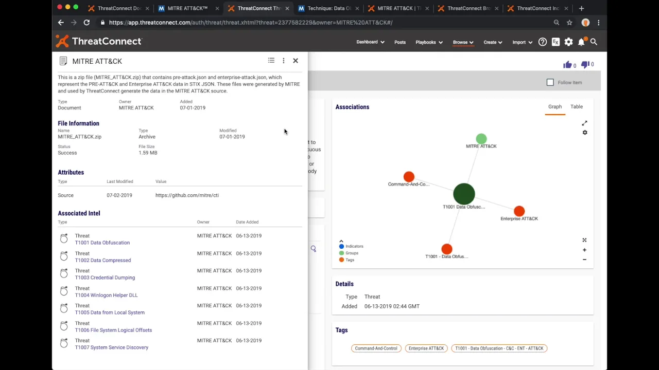Open the Dashboard dropdown menu

[x=370, y=42]
